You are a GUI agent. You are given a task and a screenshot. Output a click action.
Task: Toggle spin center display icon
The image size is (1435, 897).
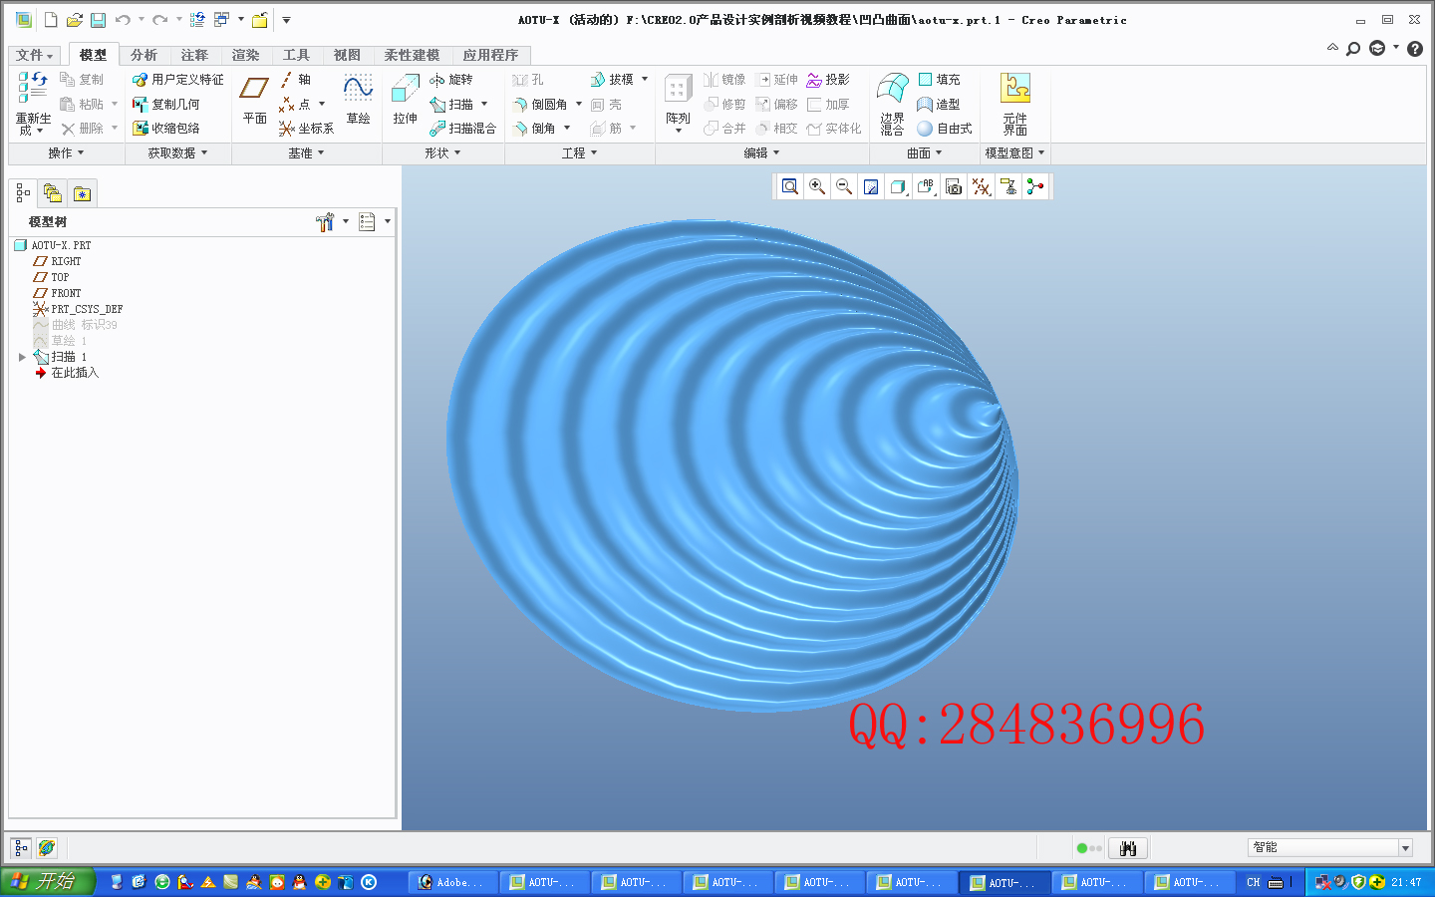(x=1035, y=186)
